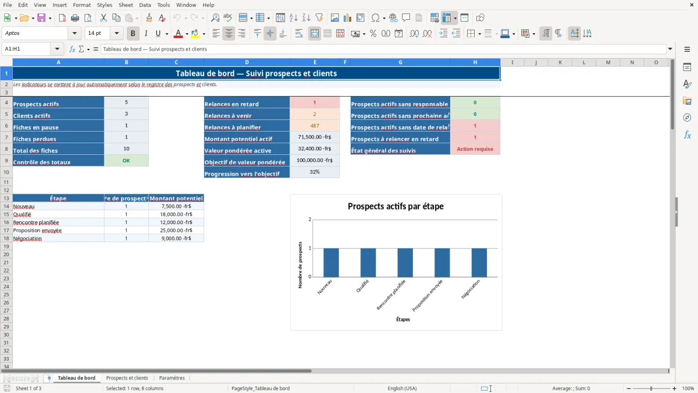The width and height of the screenshot is (698, 393).
Task: Click Clear Direct Formatting icon
Action: pos(162,18)
